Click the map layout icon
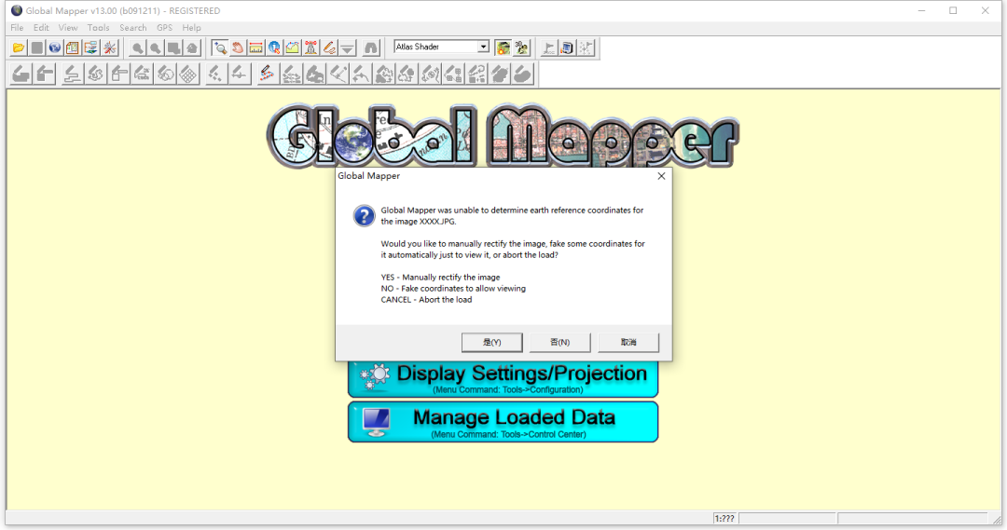 click(73, 48)
